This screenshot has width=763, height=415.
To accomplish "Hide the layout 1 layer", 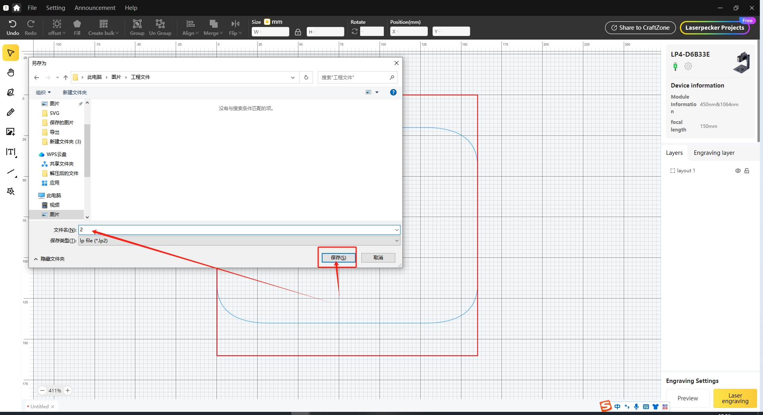I will (738, 170).
